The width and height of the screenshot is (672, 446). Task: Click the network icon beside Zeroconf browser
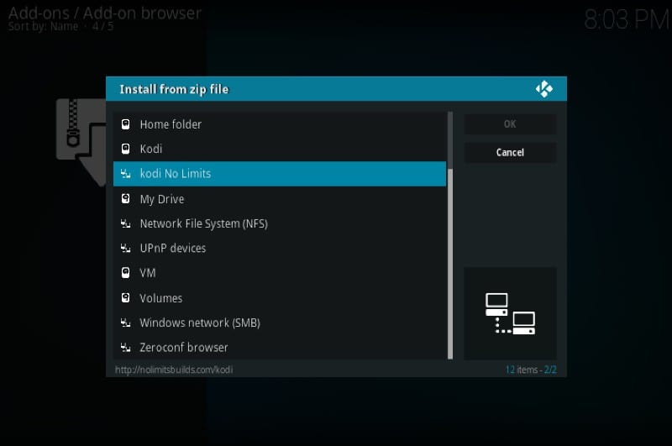(125, 348)
